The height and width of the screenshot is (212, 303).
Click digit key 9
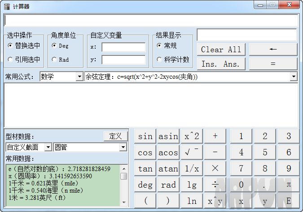(289, 169)
